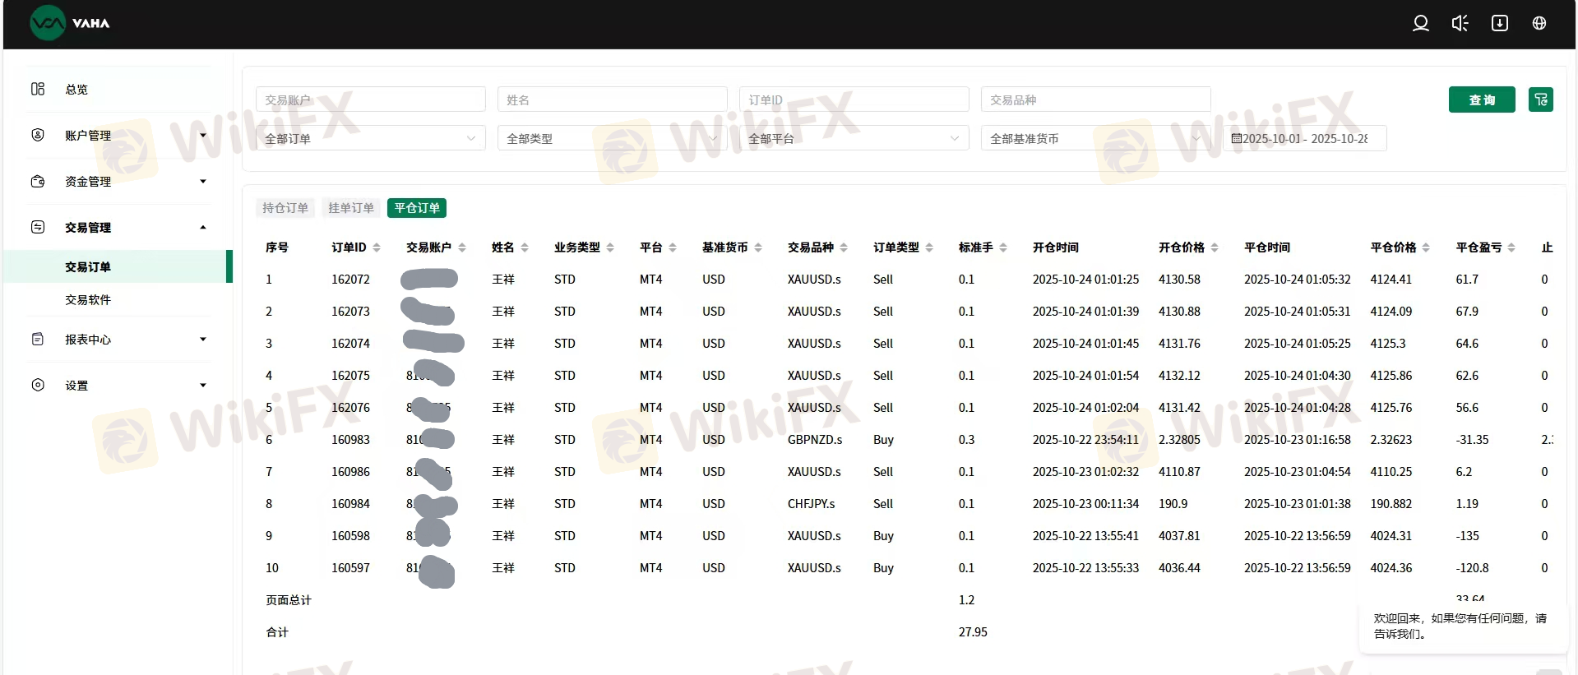
Task: Click the 设置 settings icon
Action: click(38, 385)
